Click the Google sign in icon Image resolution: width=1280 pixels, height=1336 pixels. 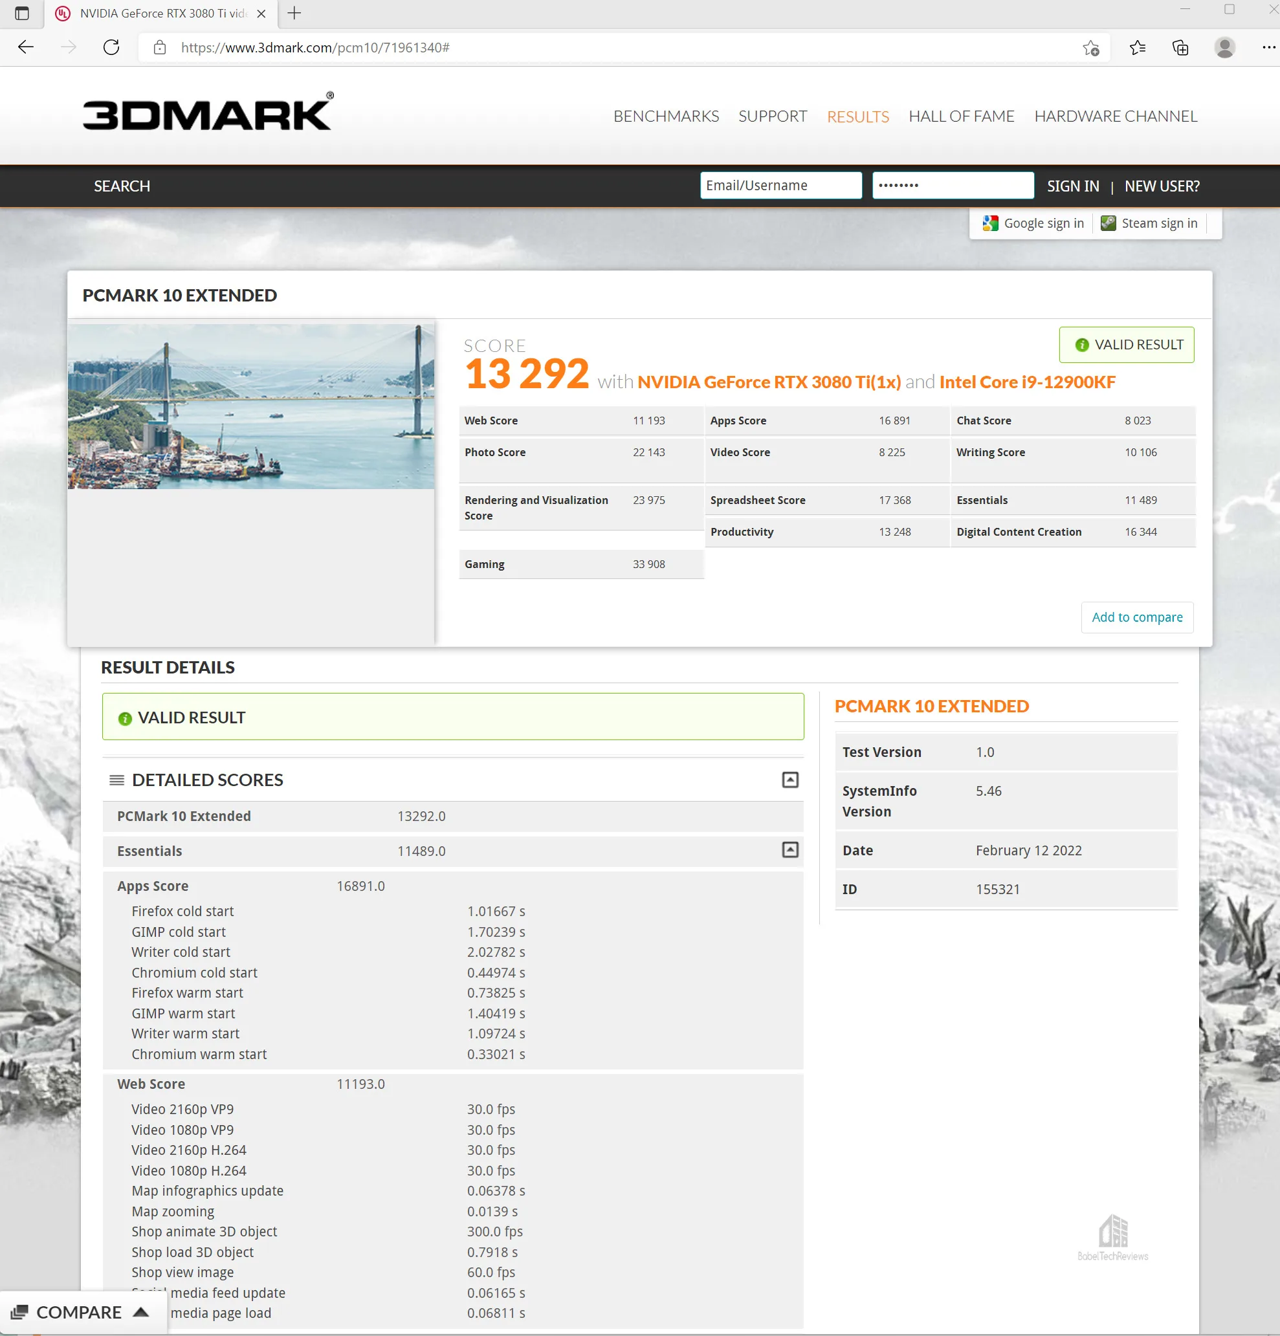(x=990, y=224)
